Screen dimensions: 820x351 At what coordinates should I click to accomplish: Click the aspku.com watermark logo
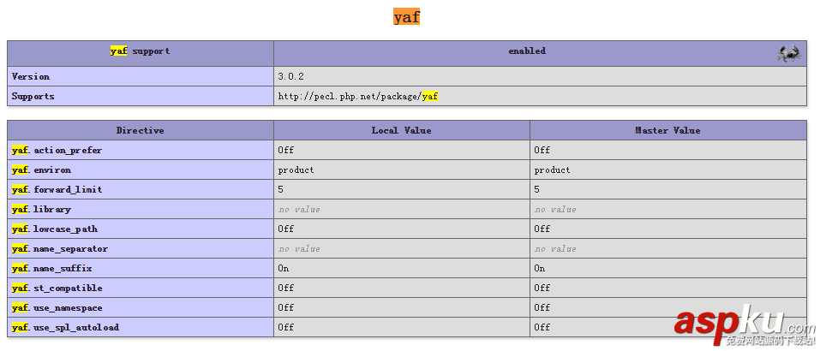tap(744, 326)
